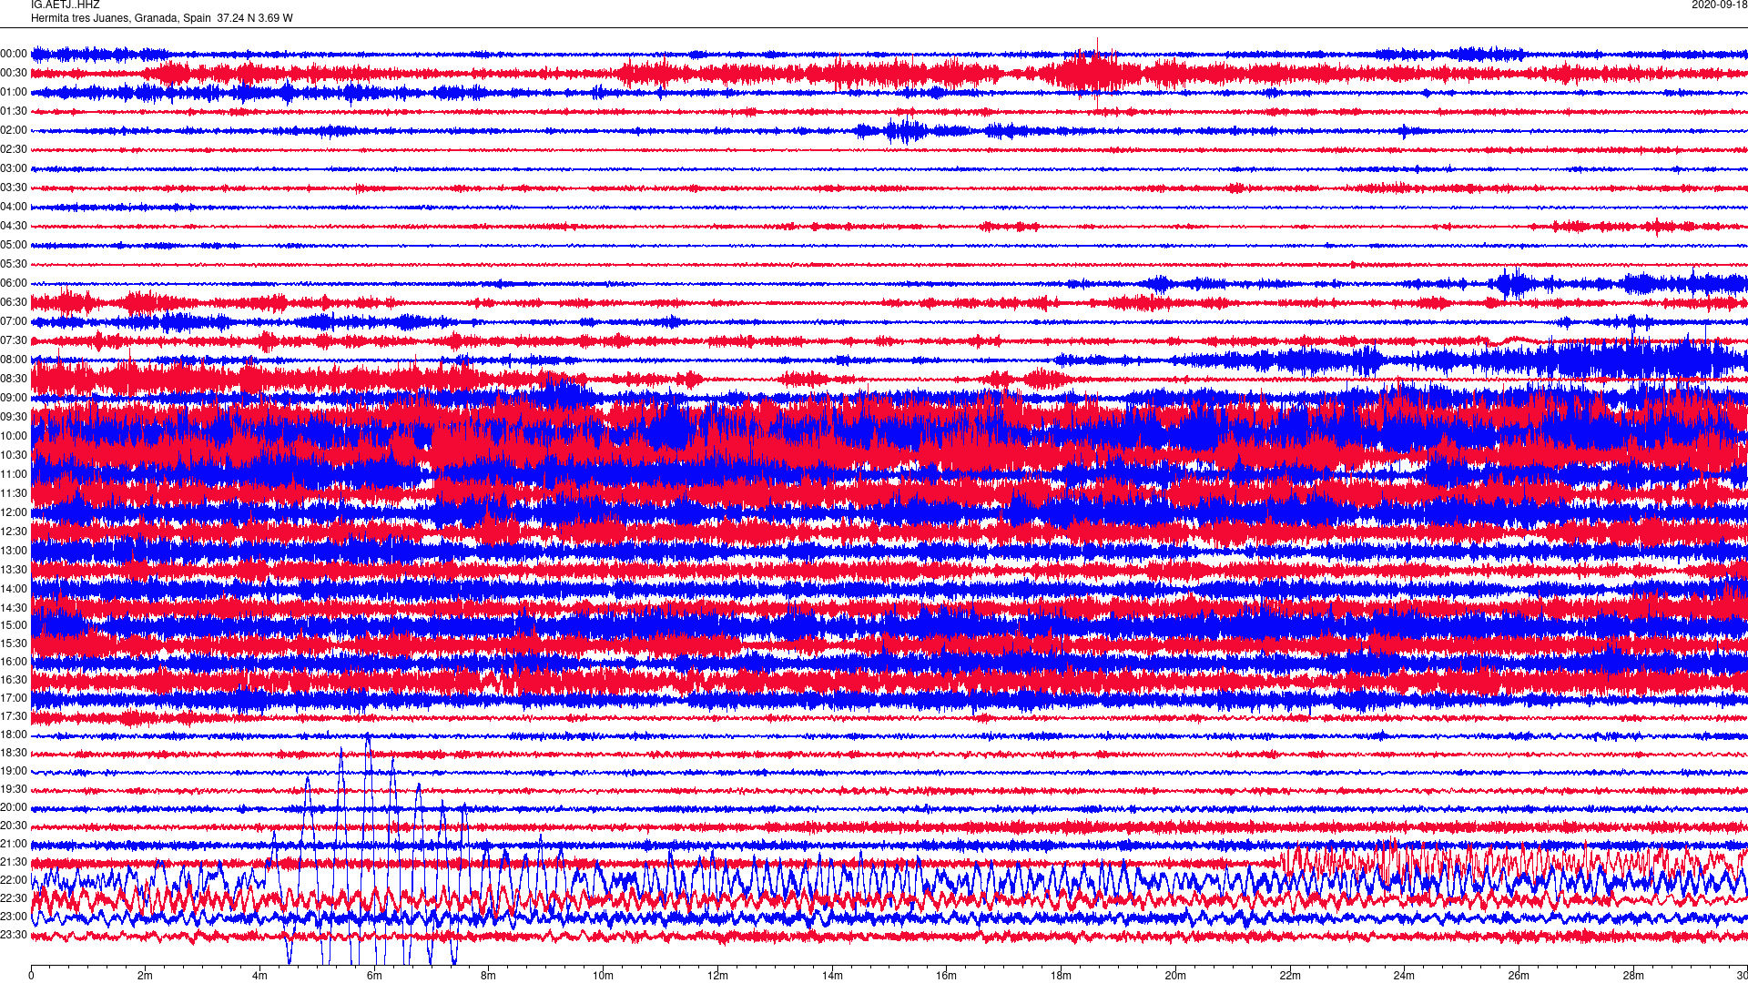Click the 10m tick on the time axis
1748x983 pixels.
click(x=603, y=976)
